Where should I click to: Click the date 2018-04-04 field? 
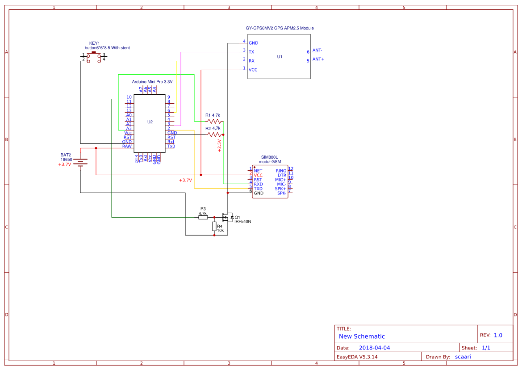point(374,348)
